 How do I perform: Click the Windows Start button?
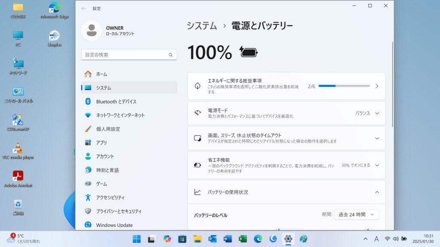coord(136,239)
